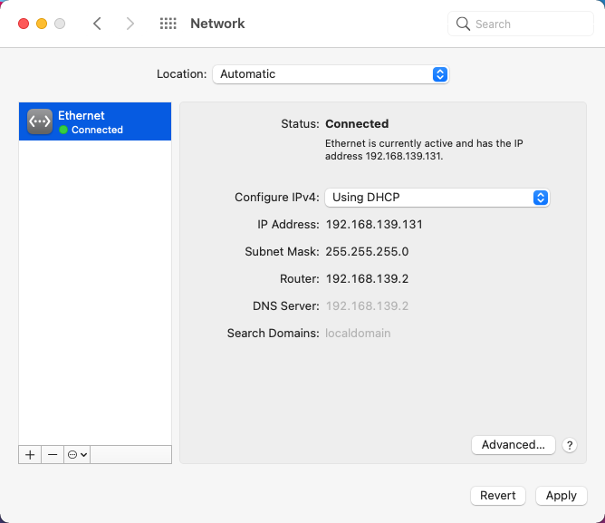This screenshot has width=605, height=523.
Task: Close the Network preferences window
Action: coord(24,24)
